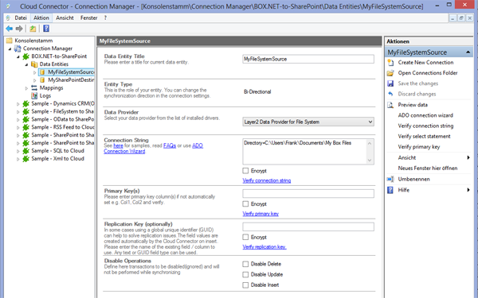Select the Konsolenstamm folder icon
Screen dimensions: 478x298
(10, 41)
